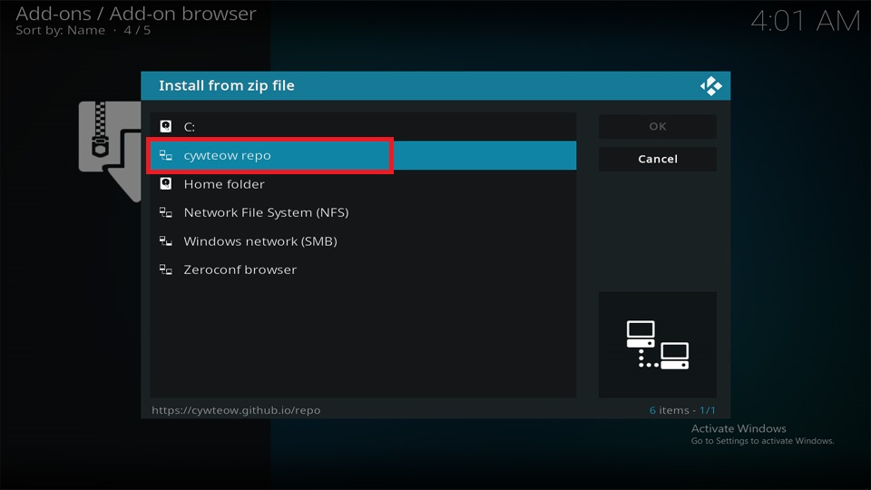Click the 4:01 AM clock
Viewport: 871px width, 490px height.
pyautogui.click(x=805, y=22)
